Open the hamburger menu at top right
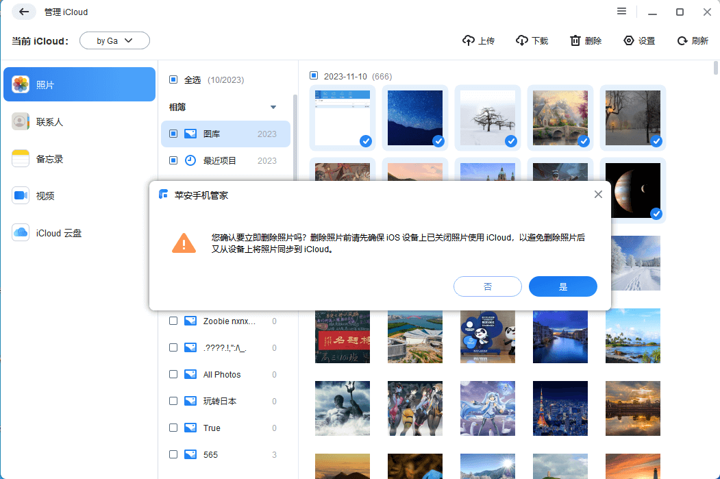The height and width of the screenshot is (479, 720). [x=621, y=11]
